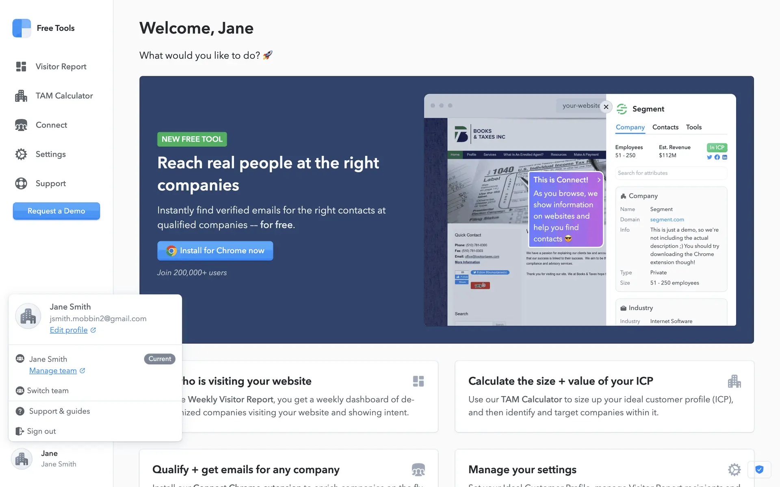Close the Connect extension preview popup

point(606,107)
